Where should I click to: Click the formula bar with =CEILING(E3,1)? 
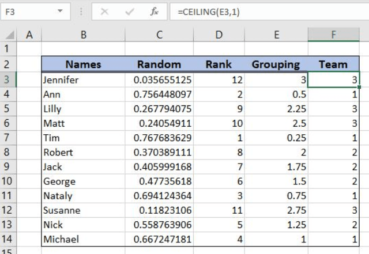click(269, 12)
